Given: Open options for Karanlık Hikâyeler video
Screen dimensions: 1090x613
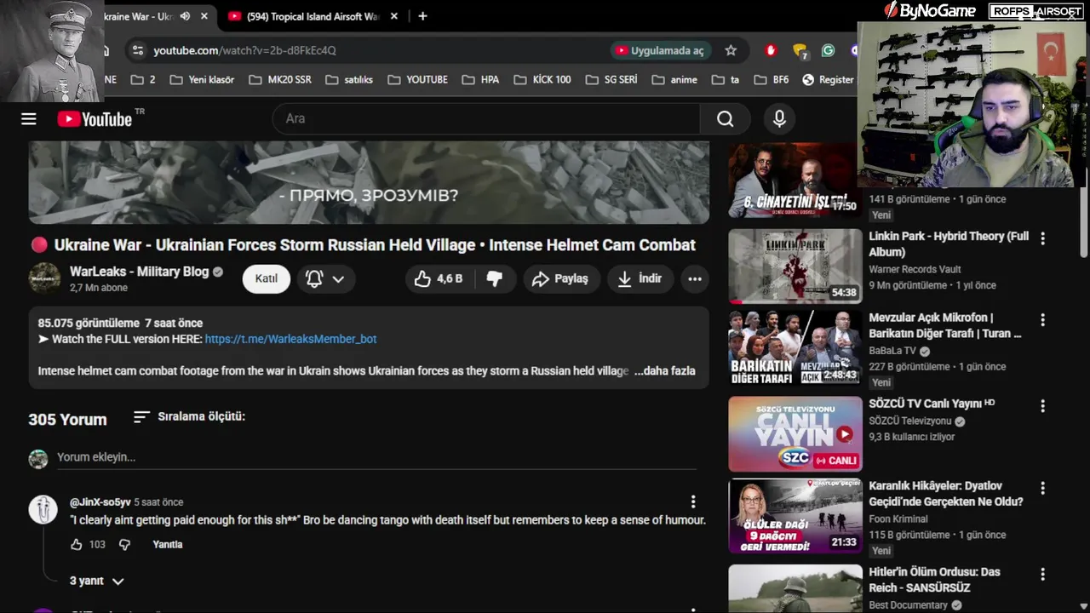Looking at the screenshot, I should point(1042,489).
